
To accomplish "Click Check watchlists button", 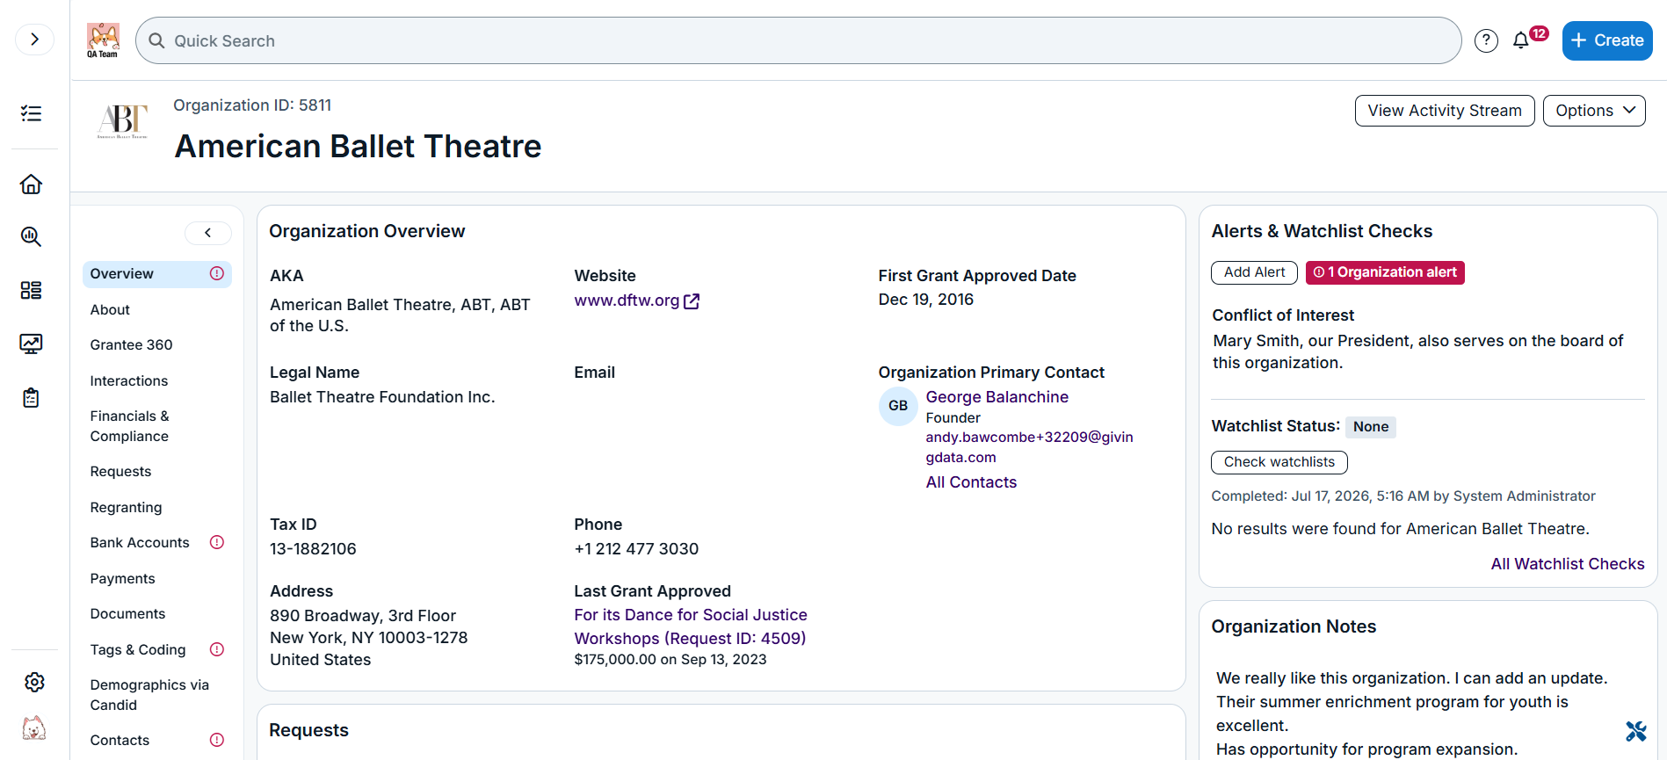I will (1279, 462).
